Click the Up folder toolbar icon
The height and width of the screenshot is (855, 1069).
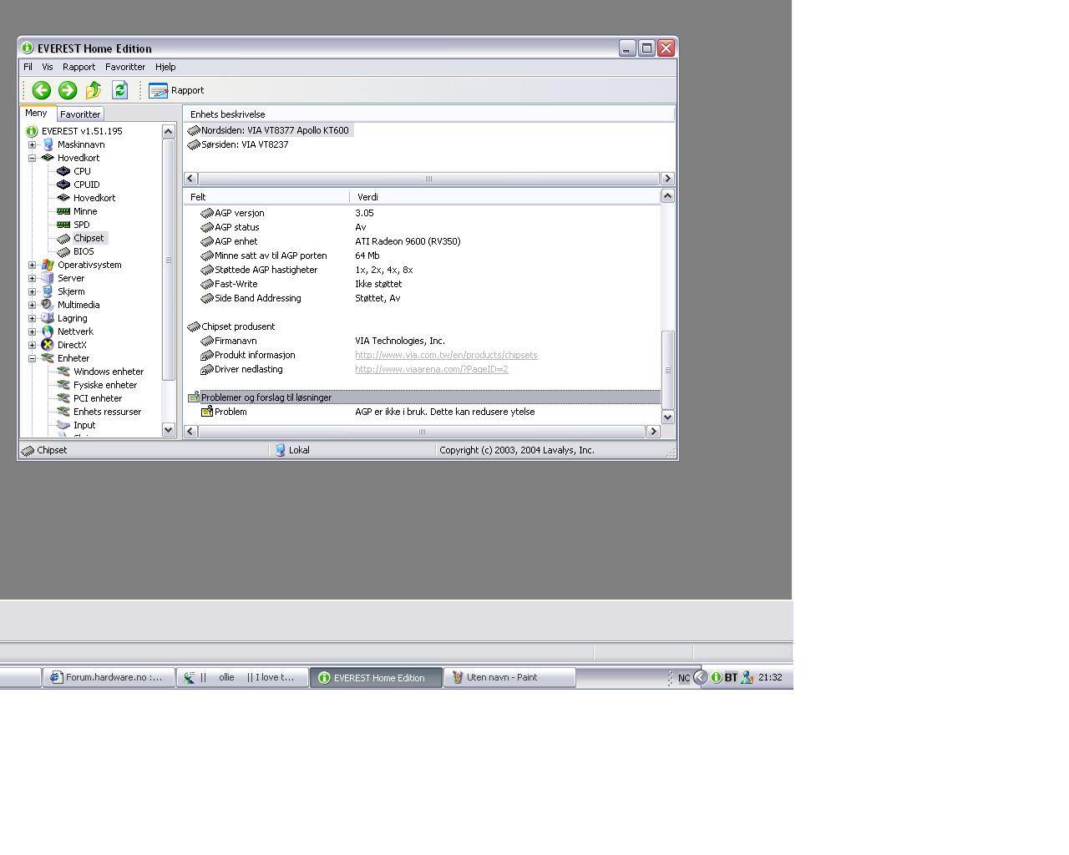pyautogui.click(x=94, y=90)
